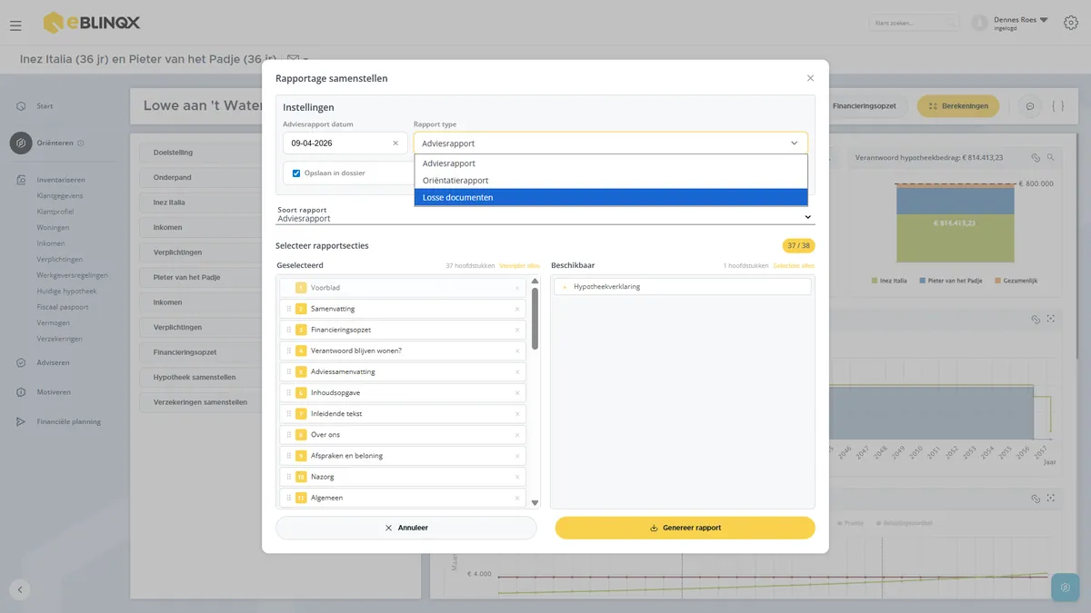Open the Financiële planning sidebar icon
This screenshot has width=1091, height=613.
(x=21, y=421)
